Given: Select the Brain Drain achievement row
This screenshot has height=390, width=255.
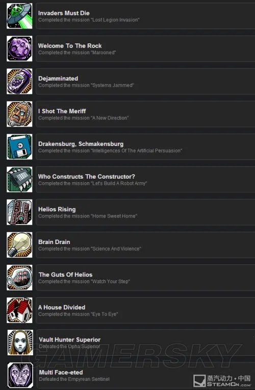Looking at the screenshot, I should 145,245.
